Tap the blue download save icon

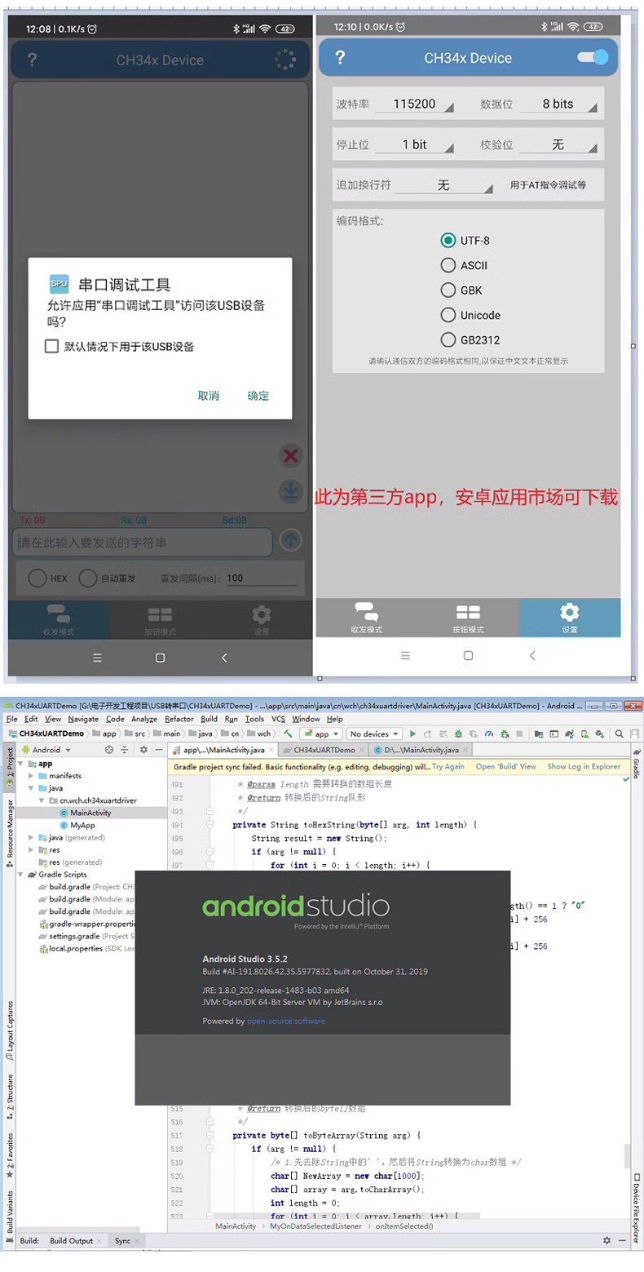click(x=290, y=490)
